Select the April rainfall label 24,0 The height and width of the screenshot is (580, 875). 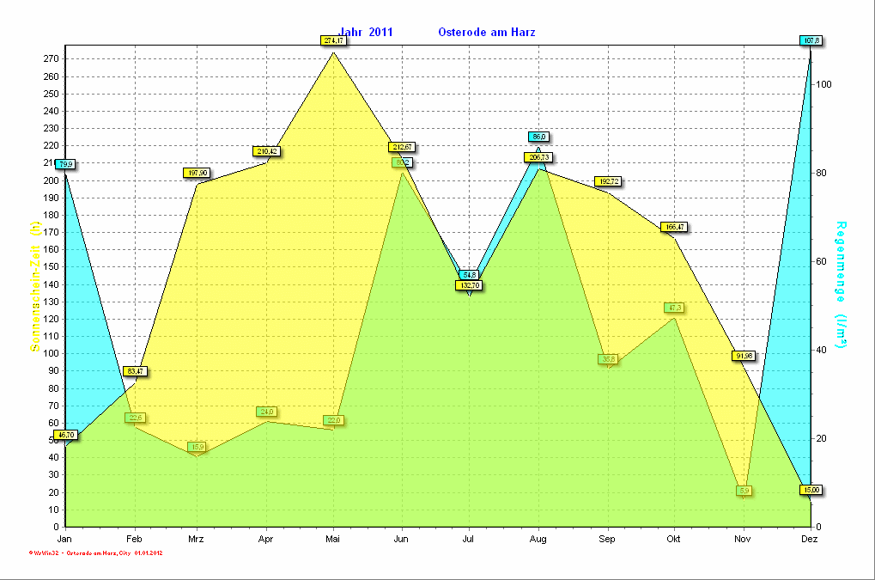[x=266, y=412]
